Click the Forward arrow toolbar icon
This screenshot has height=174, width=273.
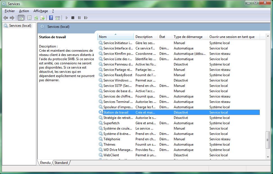12,18
